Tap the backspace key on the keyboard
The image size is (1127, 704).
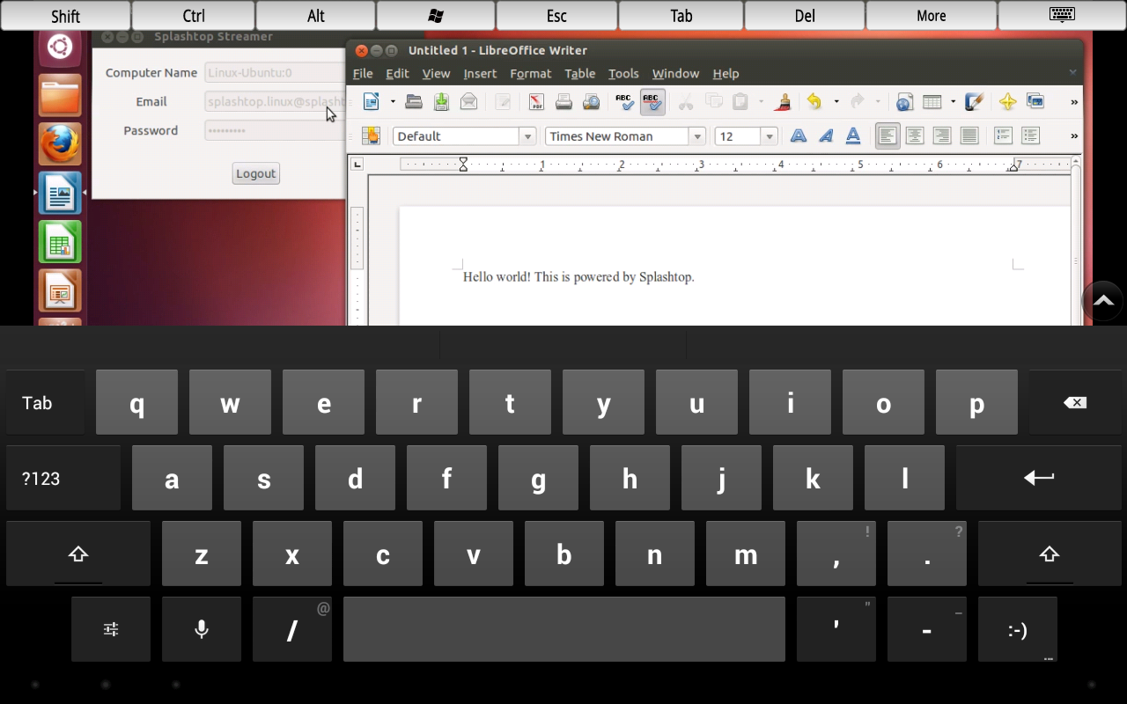1075,402
